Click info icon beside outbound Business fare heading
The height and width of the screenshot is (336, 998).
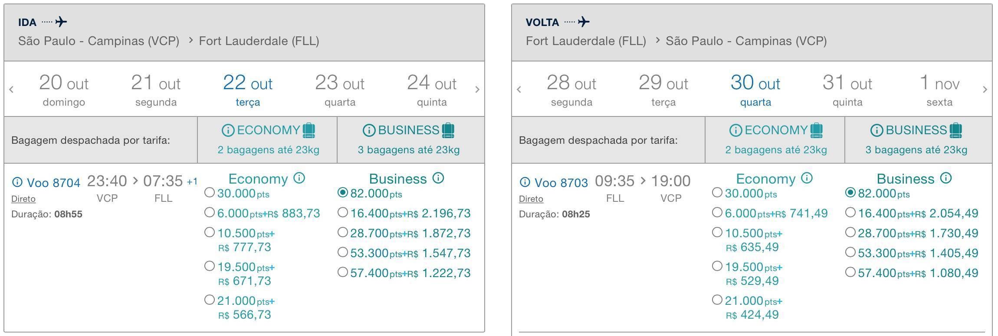(x=439, y=178)
